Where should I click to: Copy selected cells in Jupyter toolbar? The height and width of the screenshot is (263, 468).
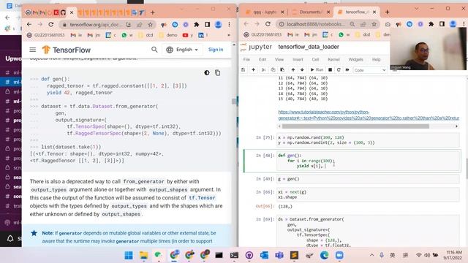tap(273, 70)
